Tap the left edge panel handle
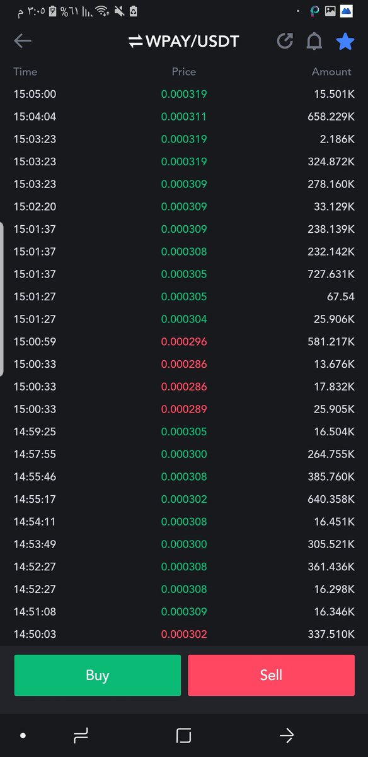 point(2,299)
